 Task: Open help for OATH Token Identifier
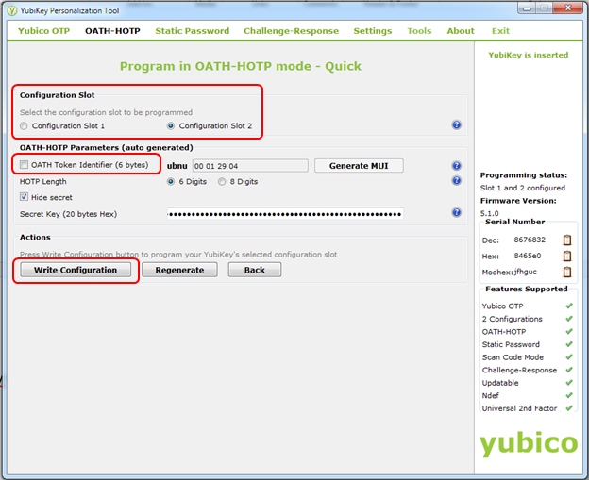(456, 166)
